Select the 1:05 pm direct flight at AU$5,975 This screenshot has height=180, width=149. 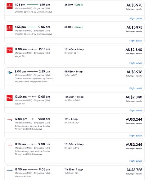(74, 8)
